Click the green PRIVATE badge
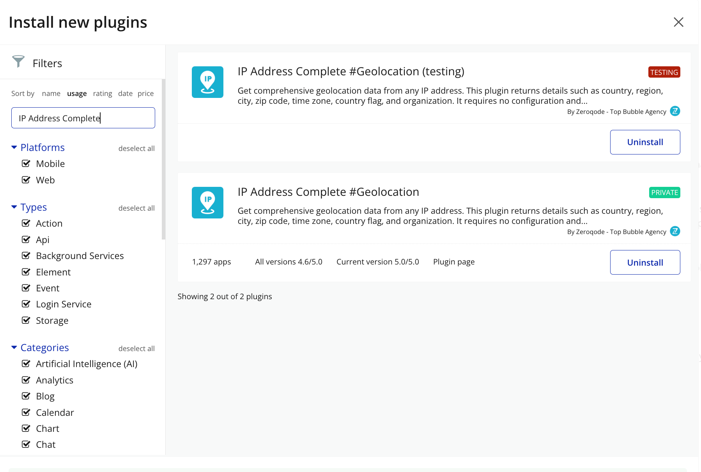Image resolution: width=701 pixels, height=472 pixels. (664, 193)
